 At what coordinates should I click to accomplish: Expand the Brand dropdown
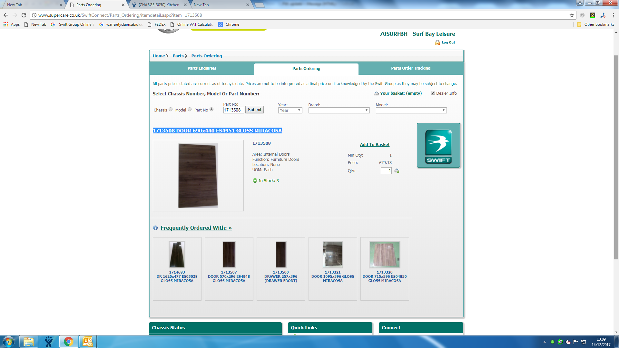[x=339, y=110]
